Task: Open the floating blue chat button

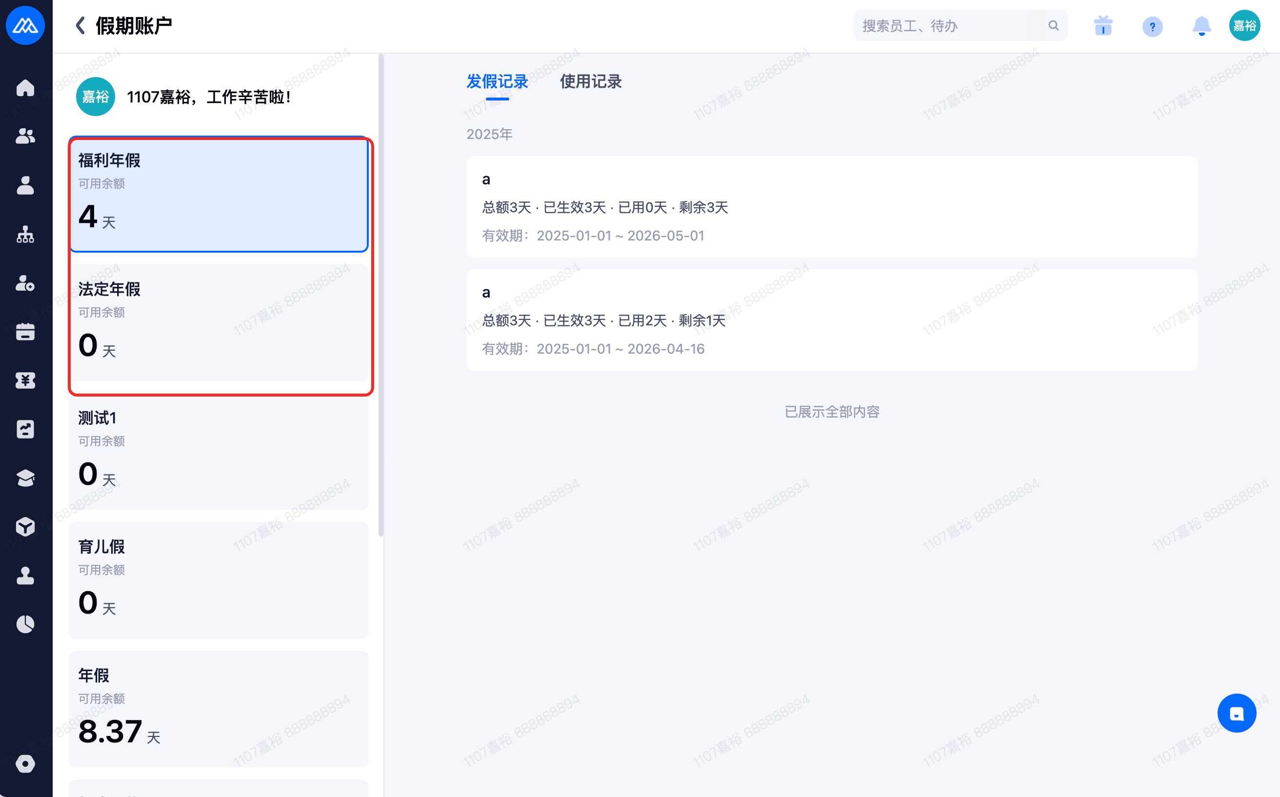Action: coord(1236,713)
